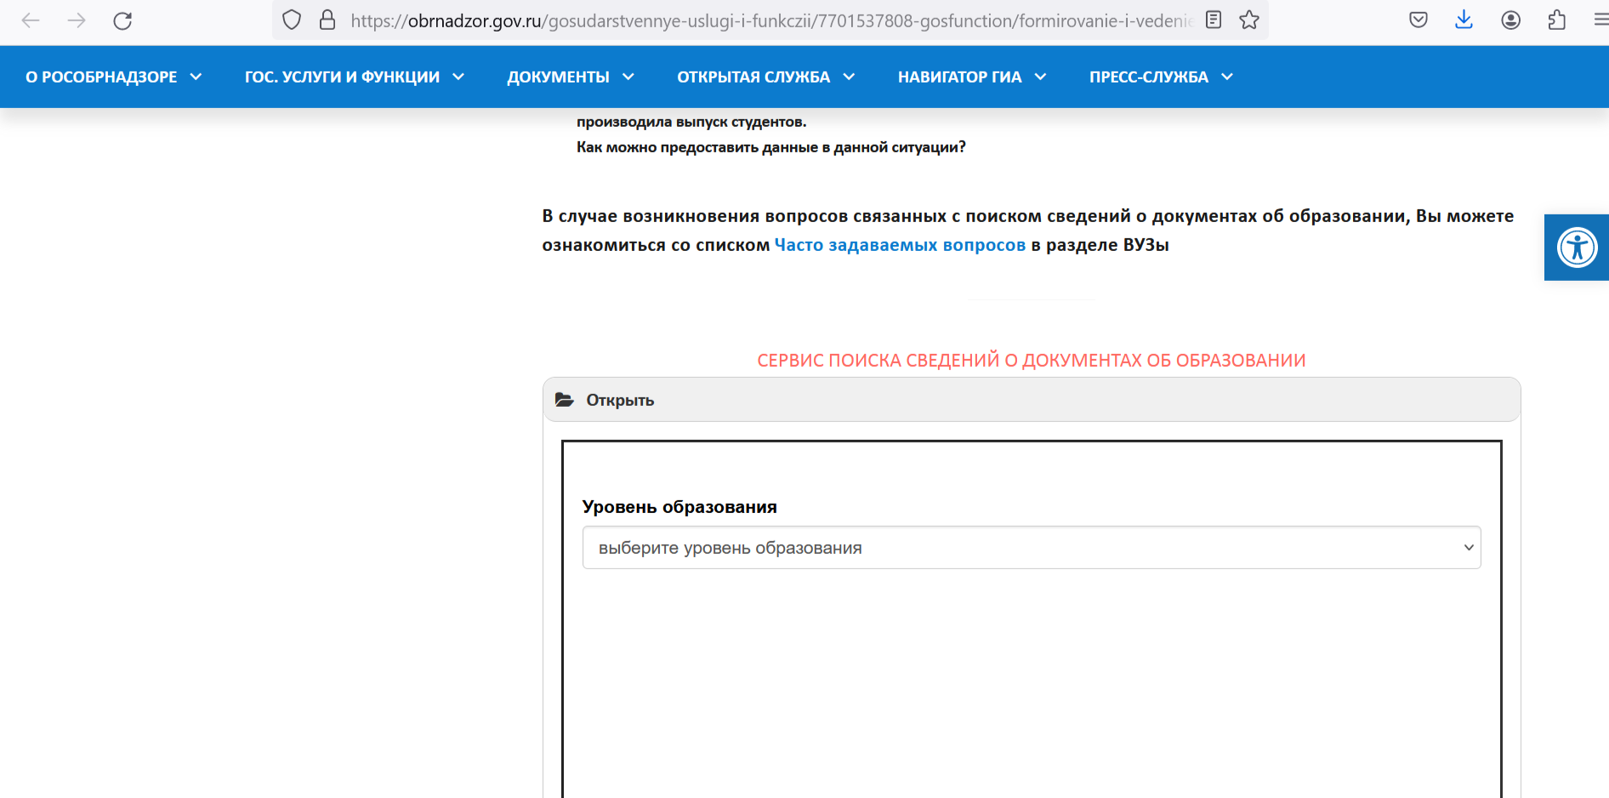This screenshot has height=798, width=1609.
Task: Open the Документы menu item
Action: (570, 77)
